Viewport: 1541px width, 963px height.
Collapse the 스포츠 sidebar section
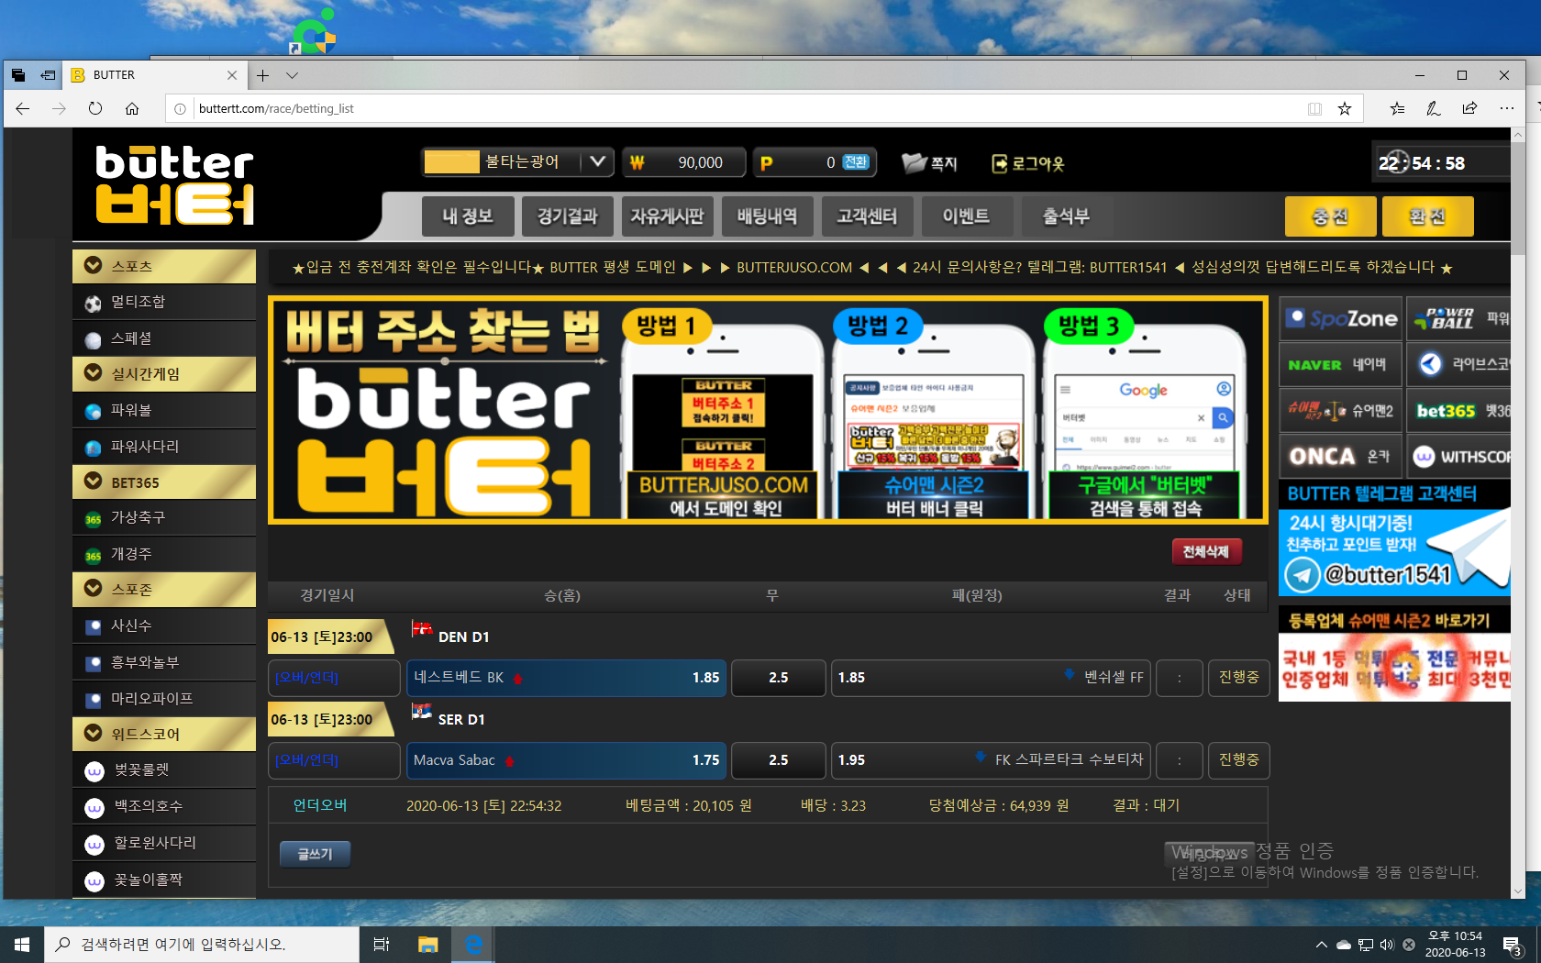tap(94, 266)
